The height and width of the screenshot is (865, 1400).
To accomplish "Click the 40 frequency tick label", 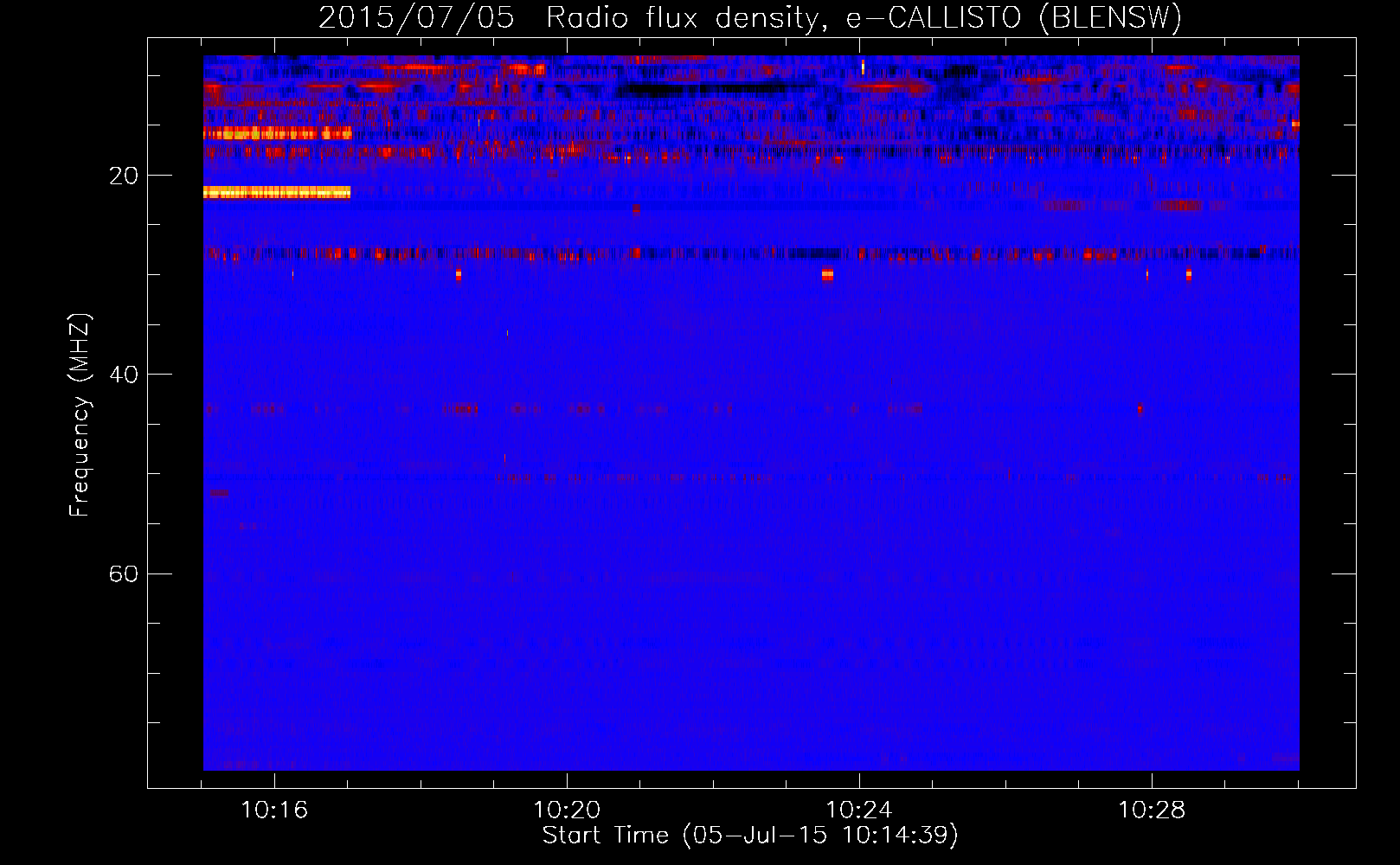I will click(123, 375).
